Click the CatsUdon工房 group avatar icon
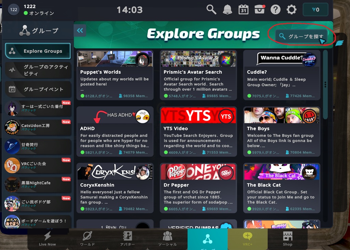Screen dimensions: 350x250 [12, 128]
